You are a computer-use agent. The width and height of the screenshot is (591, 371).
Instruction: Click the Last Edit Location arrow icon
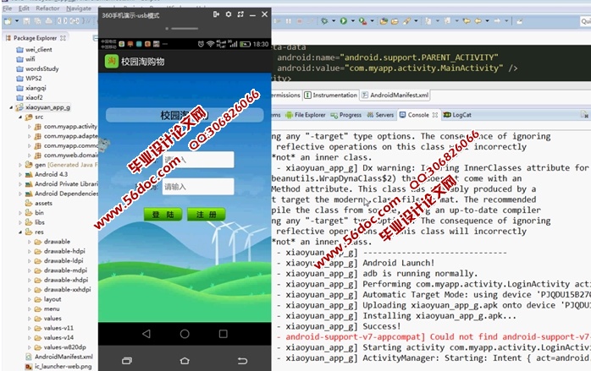coord(467,21)
